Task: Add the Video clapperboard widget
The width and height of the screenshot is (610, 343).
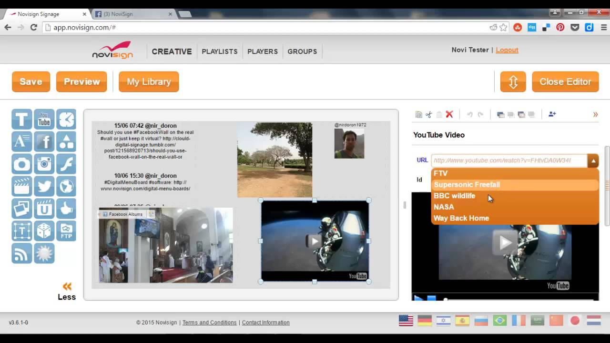Action: coord(22,186)
